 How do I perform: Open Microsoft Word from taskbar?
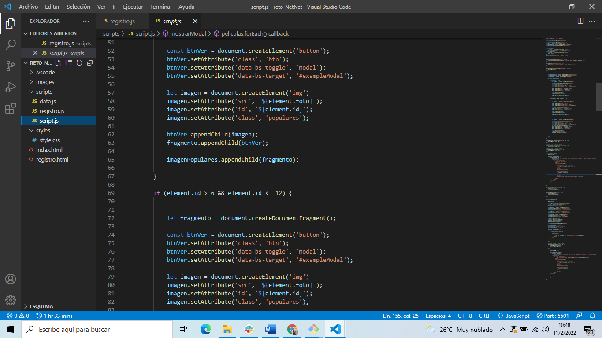click(270, 329)
